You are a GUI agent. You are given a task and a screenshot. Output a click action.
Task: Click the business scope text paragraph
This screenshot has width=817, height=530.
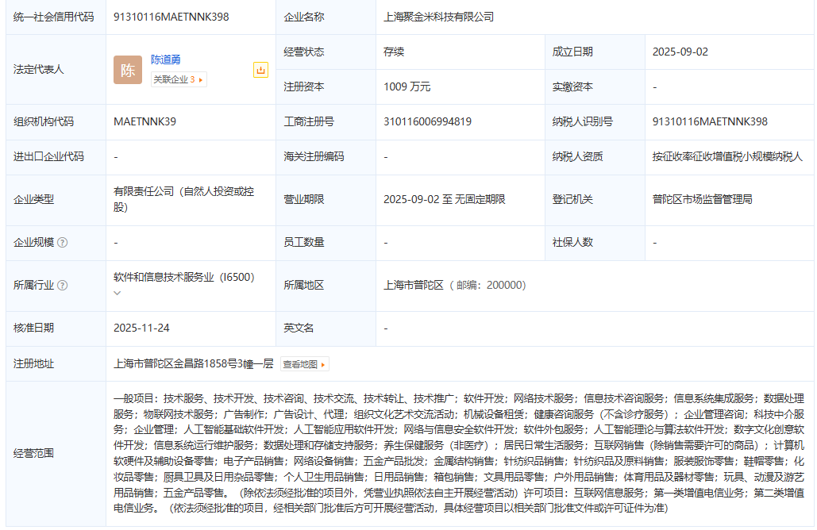tap(459, 452)
